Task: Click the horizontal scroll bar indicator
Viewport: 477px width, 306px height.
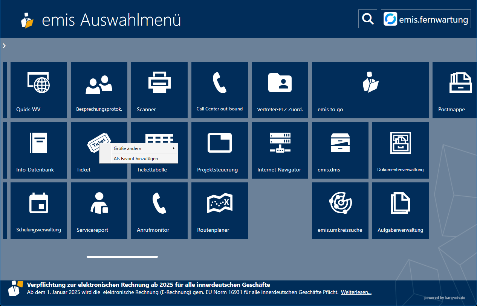Action: pyautogui.click(x=122, y=257)
